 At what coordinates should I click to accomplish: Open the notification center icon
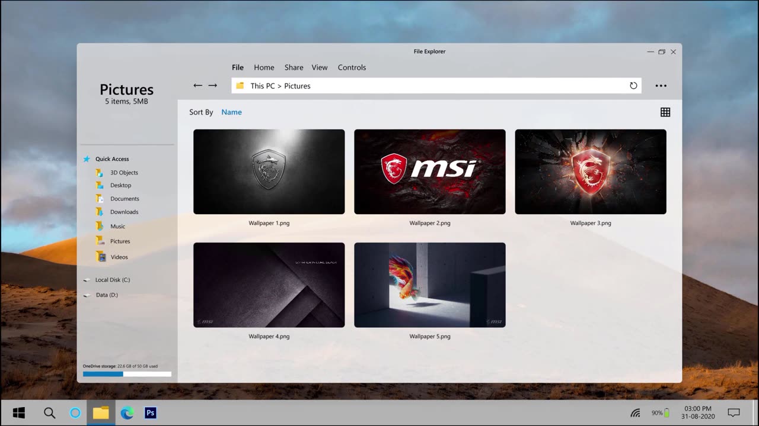pyautogui.click(x=734, y=413)
